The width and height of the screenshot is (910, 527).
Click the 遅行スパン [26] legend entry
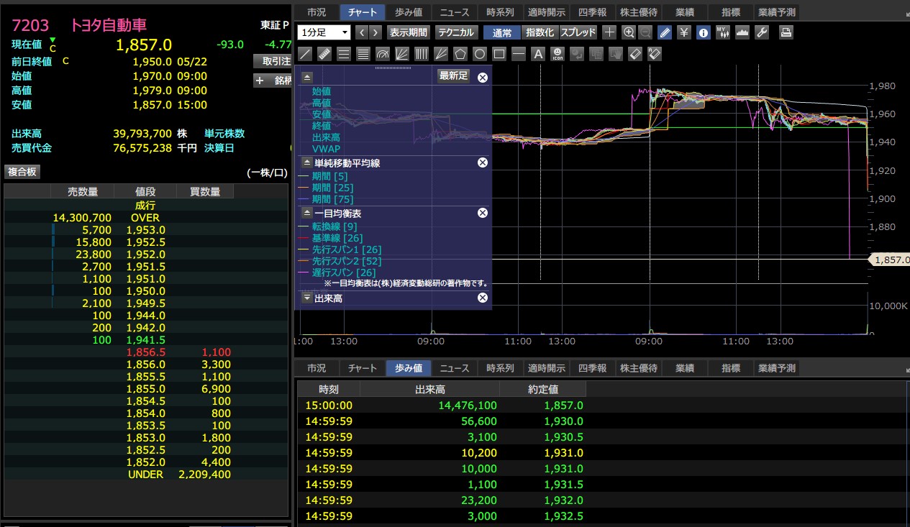[x=344, y=272]
